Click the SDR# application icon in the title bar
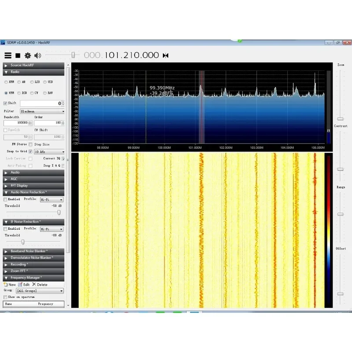The width and height of the screenshot is (352, 352). pyautogui.click(x=3, y=42)
